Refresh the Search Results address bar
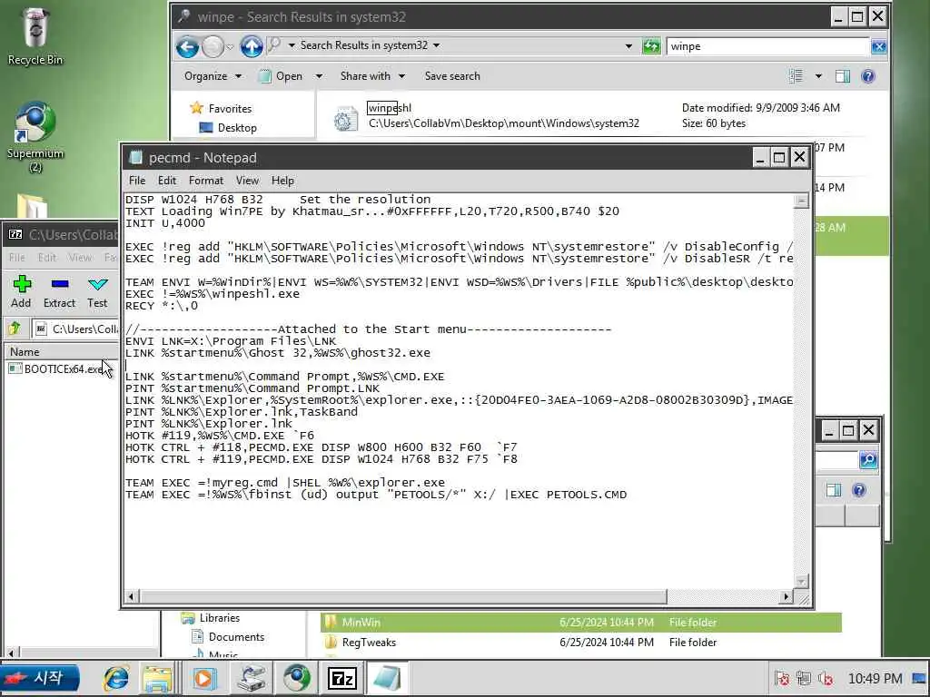 point(651,46)
